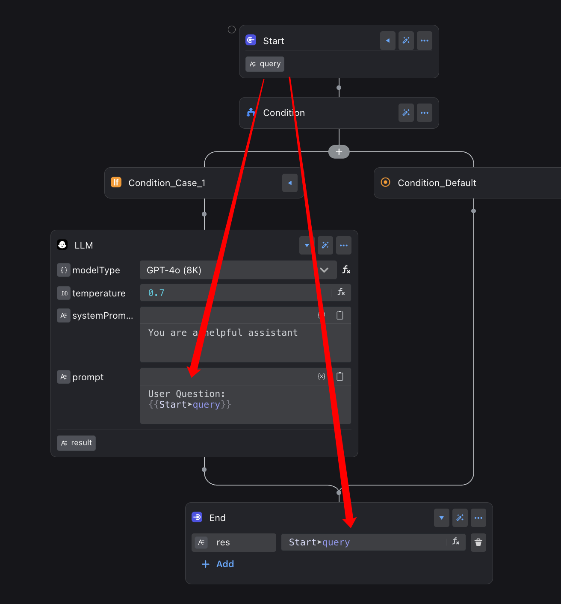Viewport: 561px width, 604px height.
Task: Open the LLM node more options menu
Action: [343, 246]
